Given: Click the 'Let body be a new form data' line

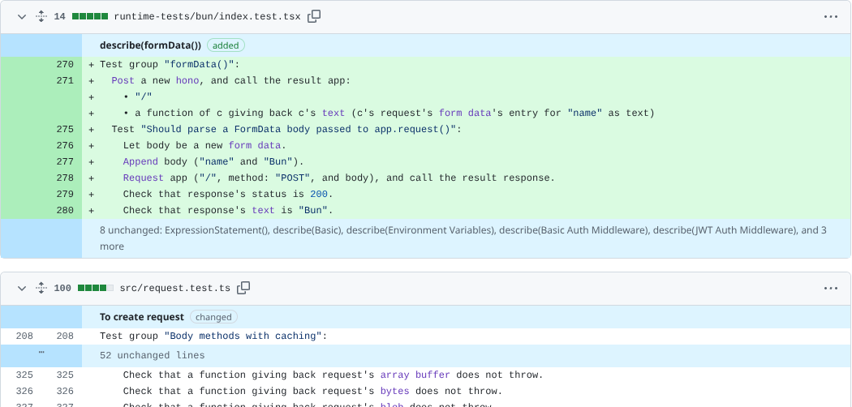Looking at the screenshot, I should (204, 146).
